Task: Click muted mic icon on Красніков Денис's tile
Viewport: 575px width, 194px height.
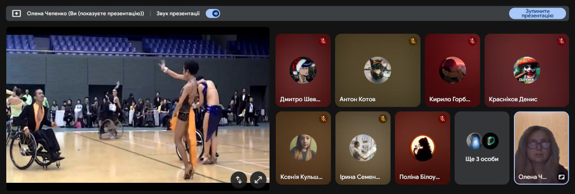Action: click(561, 41)
